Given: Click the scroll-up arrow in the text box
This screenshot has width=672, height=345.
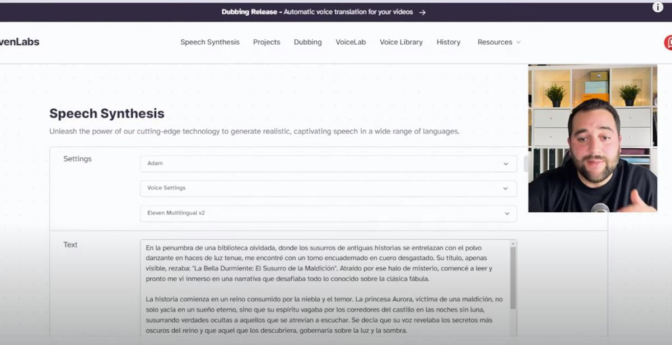Looking at the screenshot, I should (x=513, y=244).
